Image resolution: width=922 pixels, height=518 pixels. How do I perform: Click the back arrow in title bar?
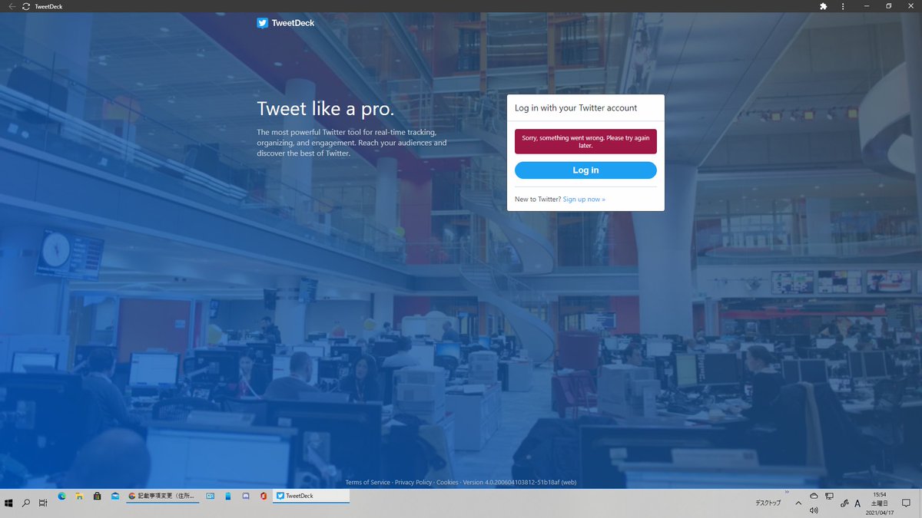tap(12, 6)
